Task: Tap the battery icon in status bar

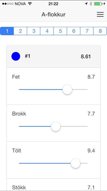Action: (98, 4)
